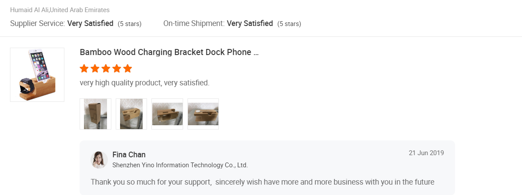
Task: Open Shenzhen Yino Information Technology Co. link
Action: pyautogui.click(x=180, y=165)
